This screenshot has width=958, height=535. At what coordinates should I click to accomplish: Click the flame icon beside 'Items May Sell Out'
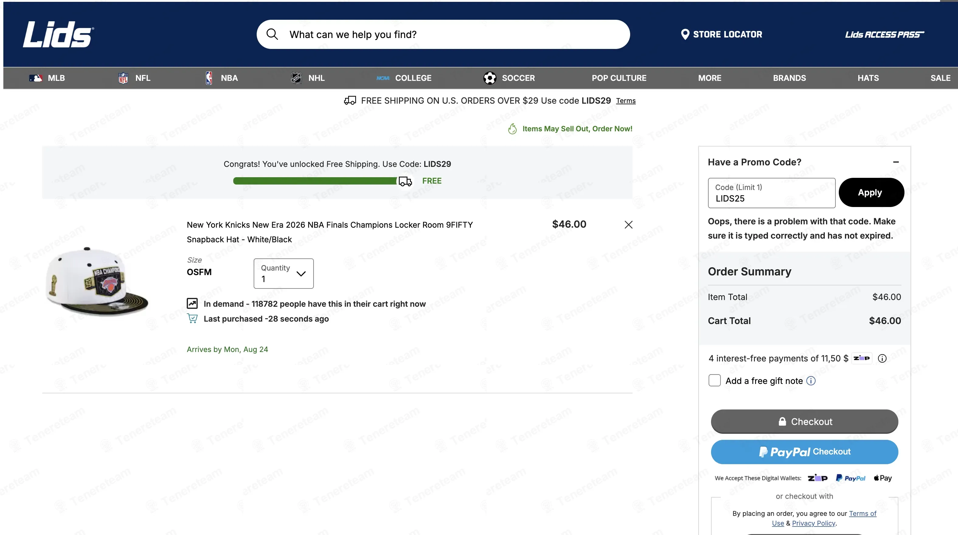512,129
